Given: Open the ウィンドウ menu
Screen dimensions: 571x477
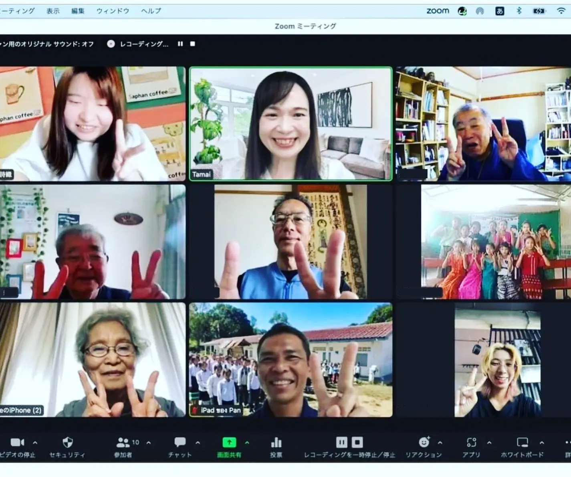Looking at the screenshot, I should point(113,11).
